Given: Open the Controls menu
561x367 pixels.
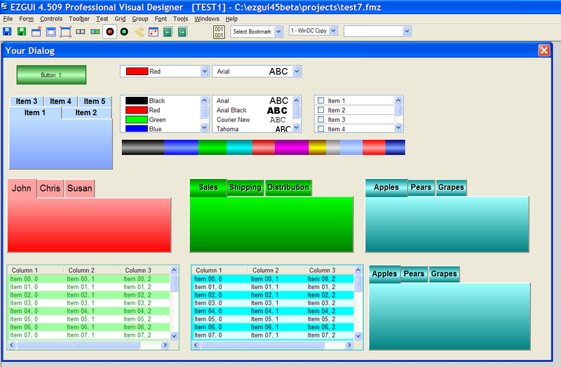Looking at the screenshot, I should [x=51, y=19].
